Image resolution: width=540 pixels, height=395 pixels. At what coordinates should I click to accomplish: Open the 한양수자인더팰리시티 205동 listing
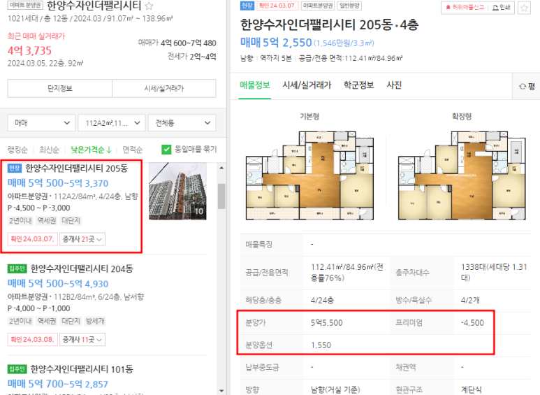pyautogui.click(x=76, y=168)
